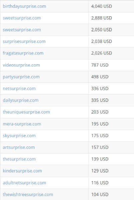Click the kindersurprise.com link
Screen dimensions: 134x200
pos(22,171)
